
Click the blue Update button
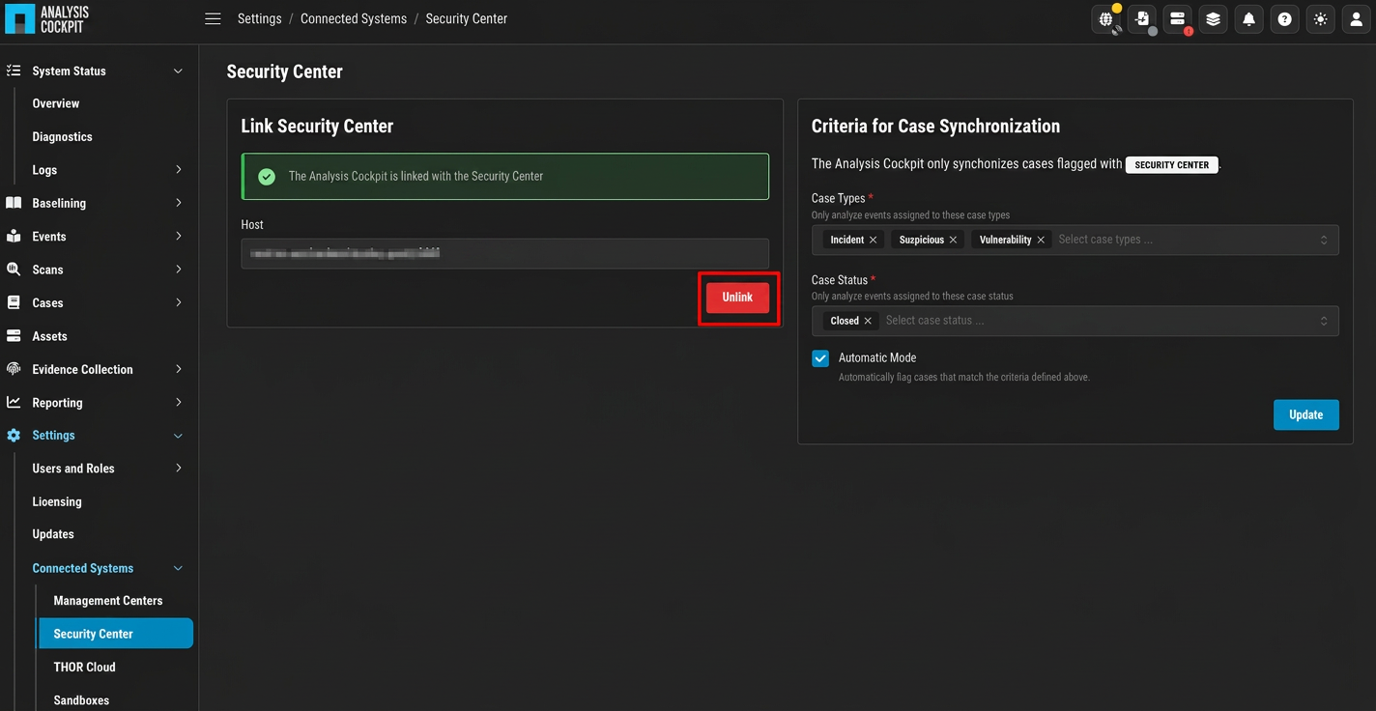click(x=1305, y=414)
